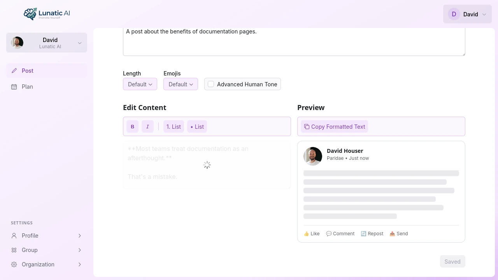498x280 pixels.
Task: Expand the David Lunatic AI account switcher
Action: [x=47, y=42]
